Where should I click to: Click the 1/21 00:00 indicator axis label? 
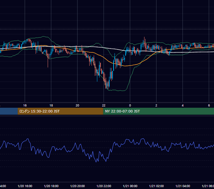click(x=130, y=186)
